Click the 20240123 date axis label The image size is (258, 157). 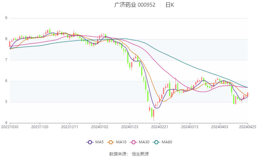(x=130, y=127)
